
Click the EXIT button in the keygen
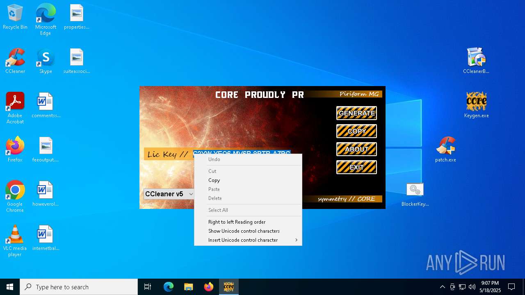[x=356, y=167]
